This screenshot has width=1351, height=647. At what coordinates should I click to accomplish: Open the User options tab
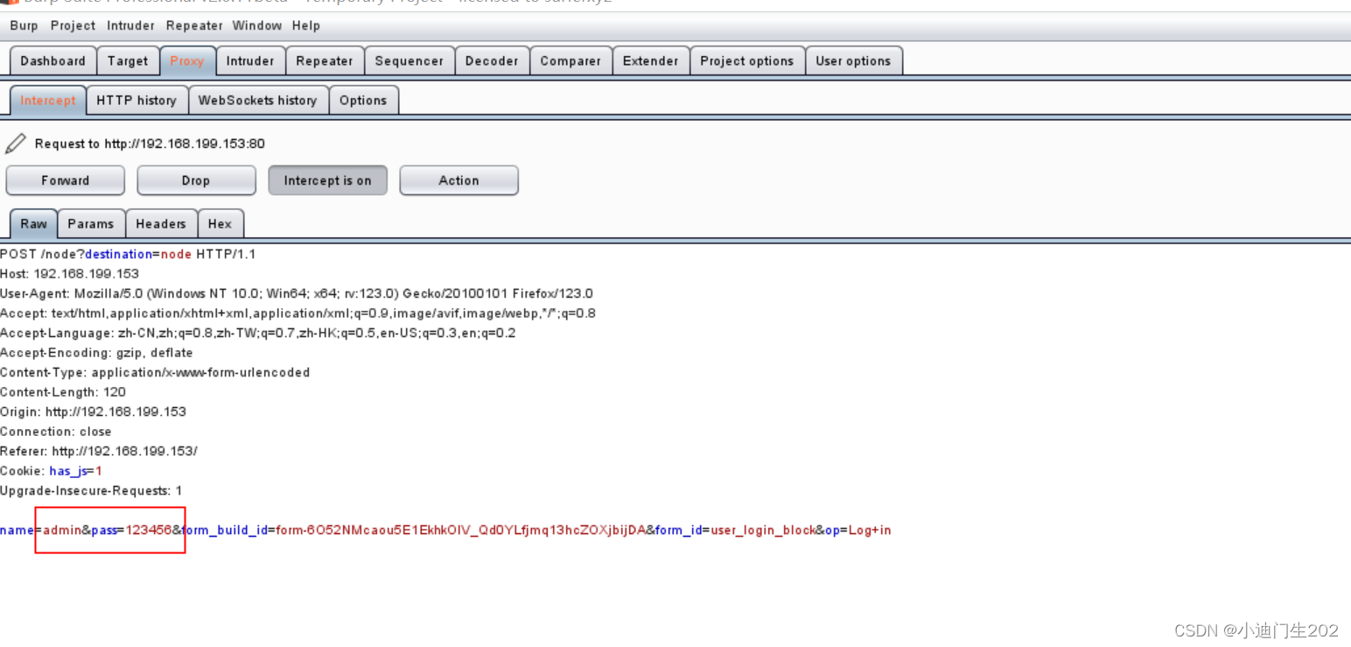(x=853, y=61)
